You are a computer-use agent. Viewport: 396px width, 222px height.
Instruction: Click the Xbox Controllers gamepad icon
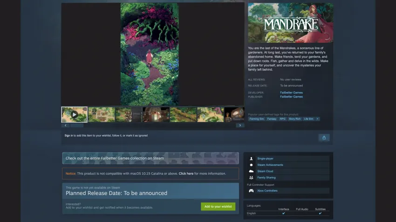tap(251, 190)
